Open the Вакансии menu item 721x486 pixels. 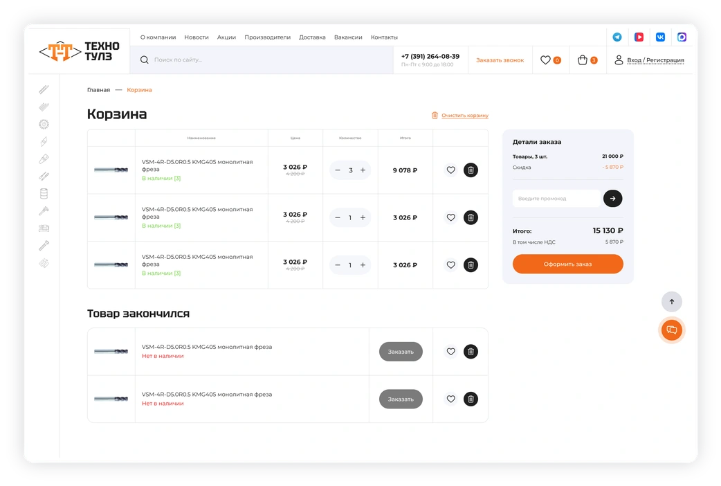pyautogui.click(x=348, y=37)
